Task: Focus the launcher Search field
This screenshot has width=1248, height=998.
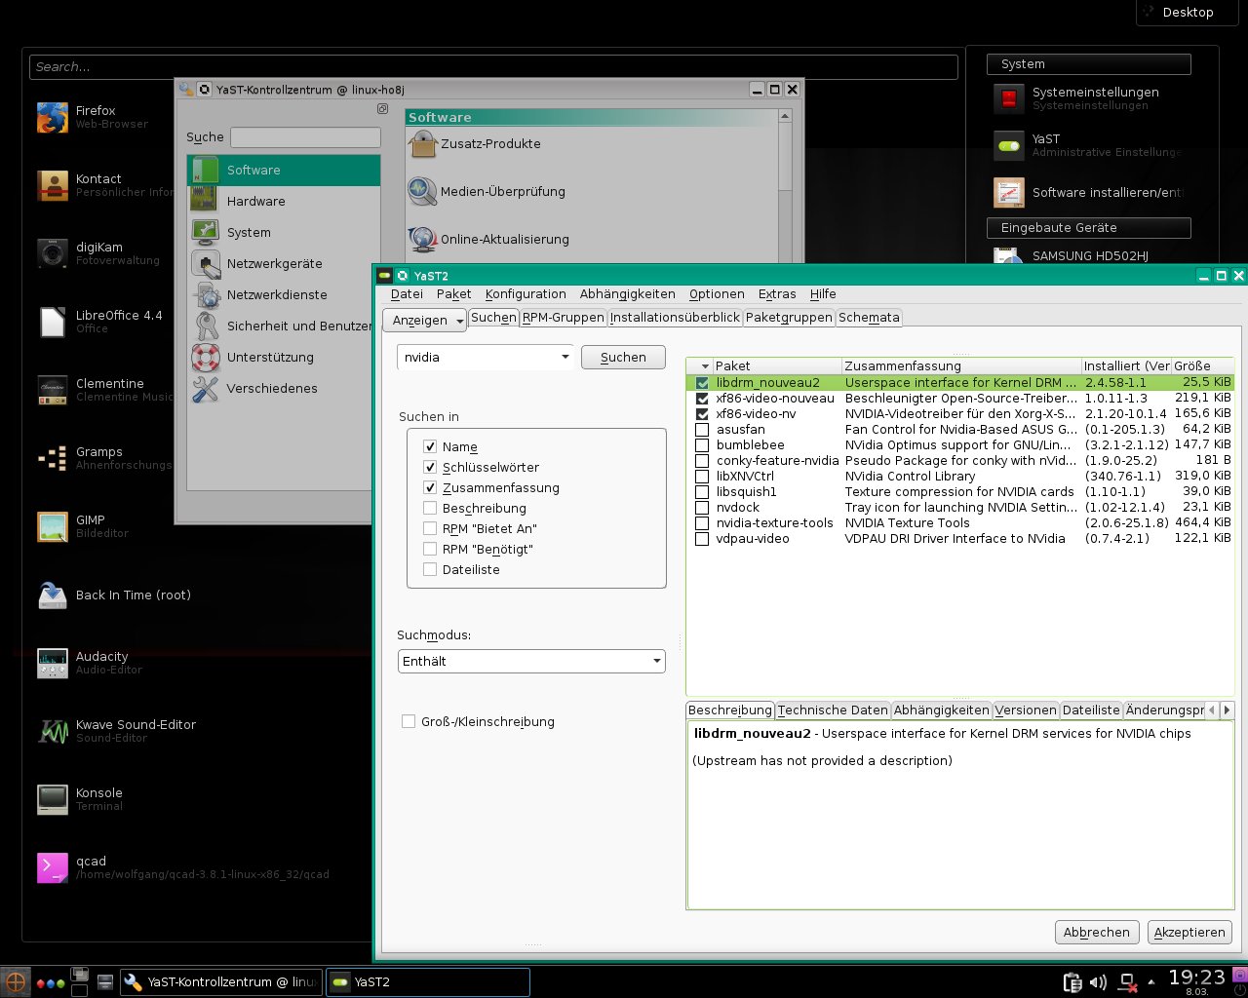Action: click(493, 66)
